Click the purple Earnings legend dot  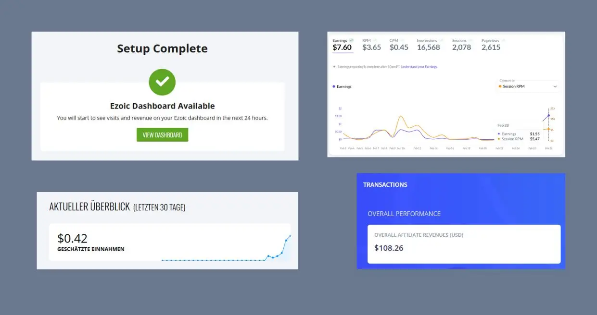(x=334, y=86)
